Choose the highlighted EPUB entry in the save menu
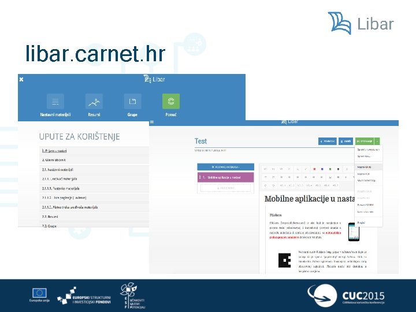The width and height of the screenshot is (416, 312). click(x=369, y=167)
